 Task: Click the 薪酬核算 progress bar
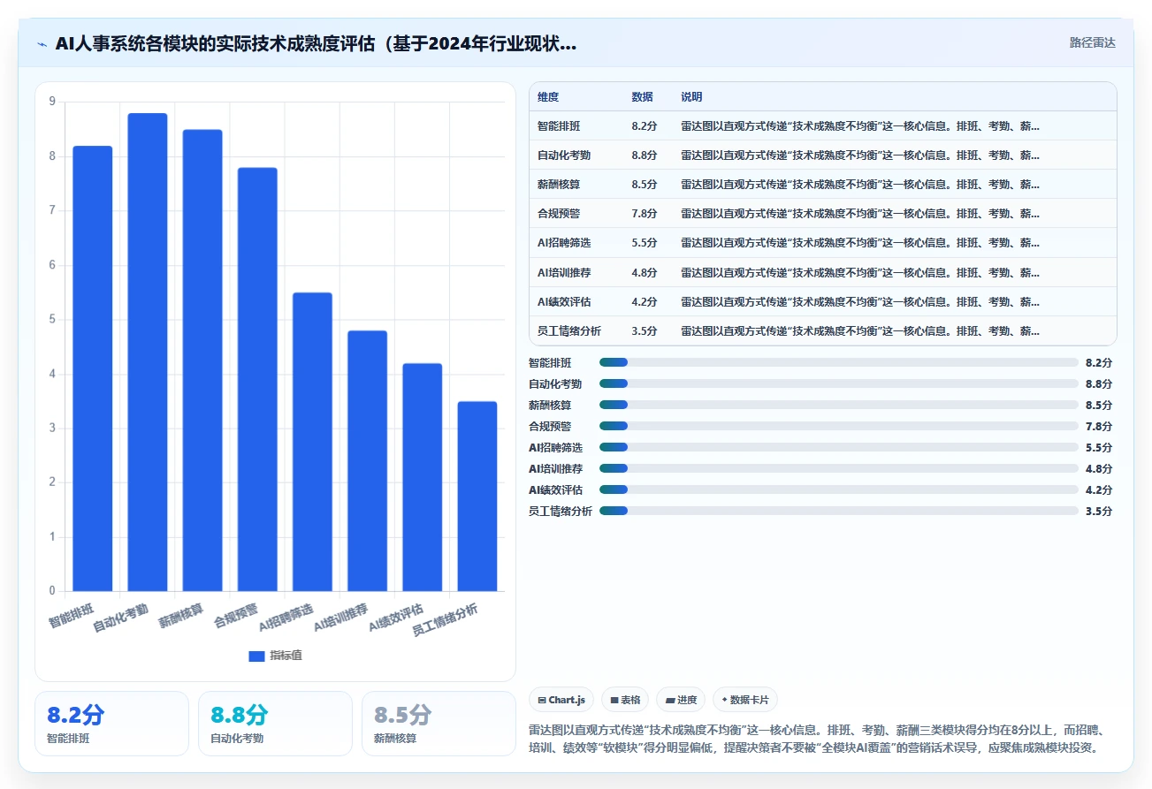(838, 405)
